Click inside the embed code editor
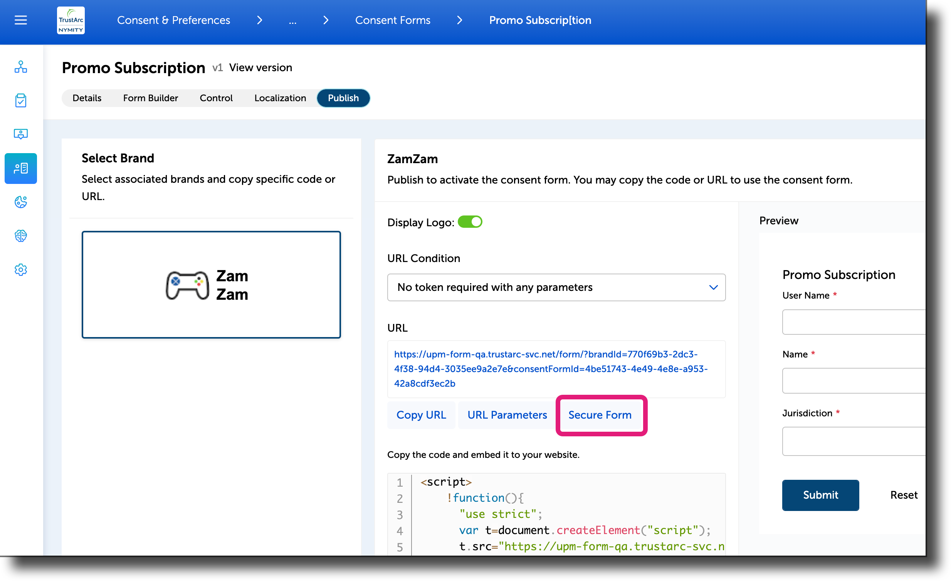The image size is (951, 581). point(556,514)
